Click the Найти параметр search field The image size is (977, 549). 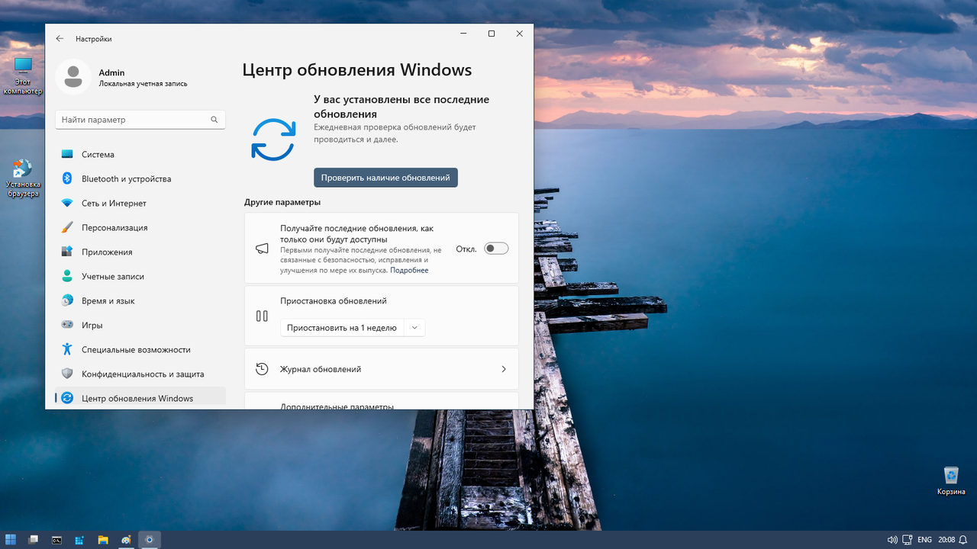pyautogui.click(x=140, y=120)
